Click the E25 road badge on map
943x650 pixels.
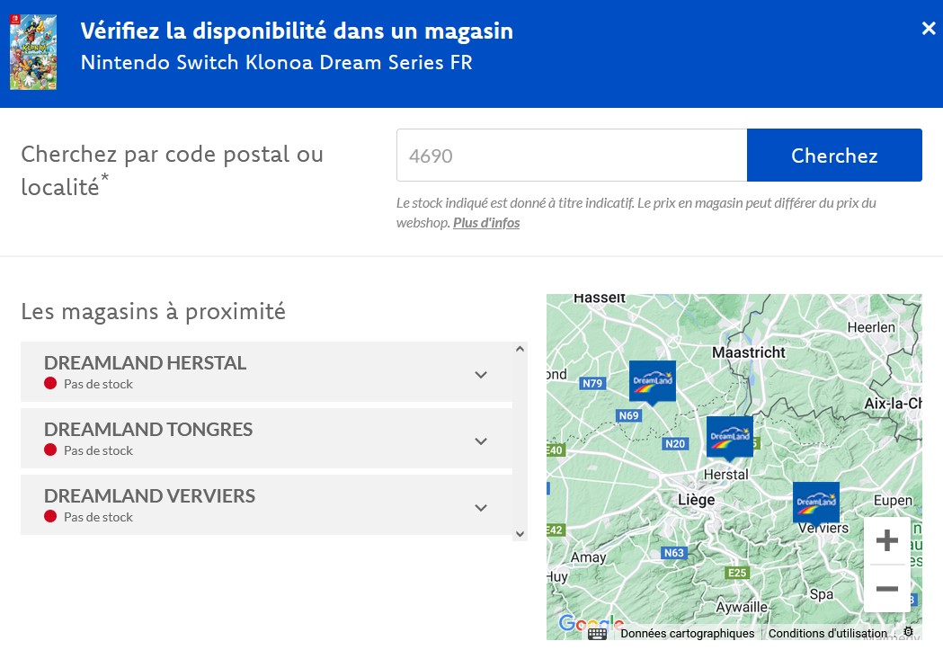[x=737, y=573]
